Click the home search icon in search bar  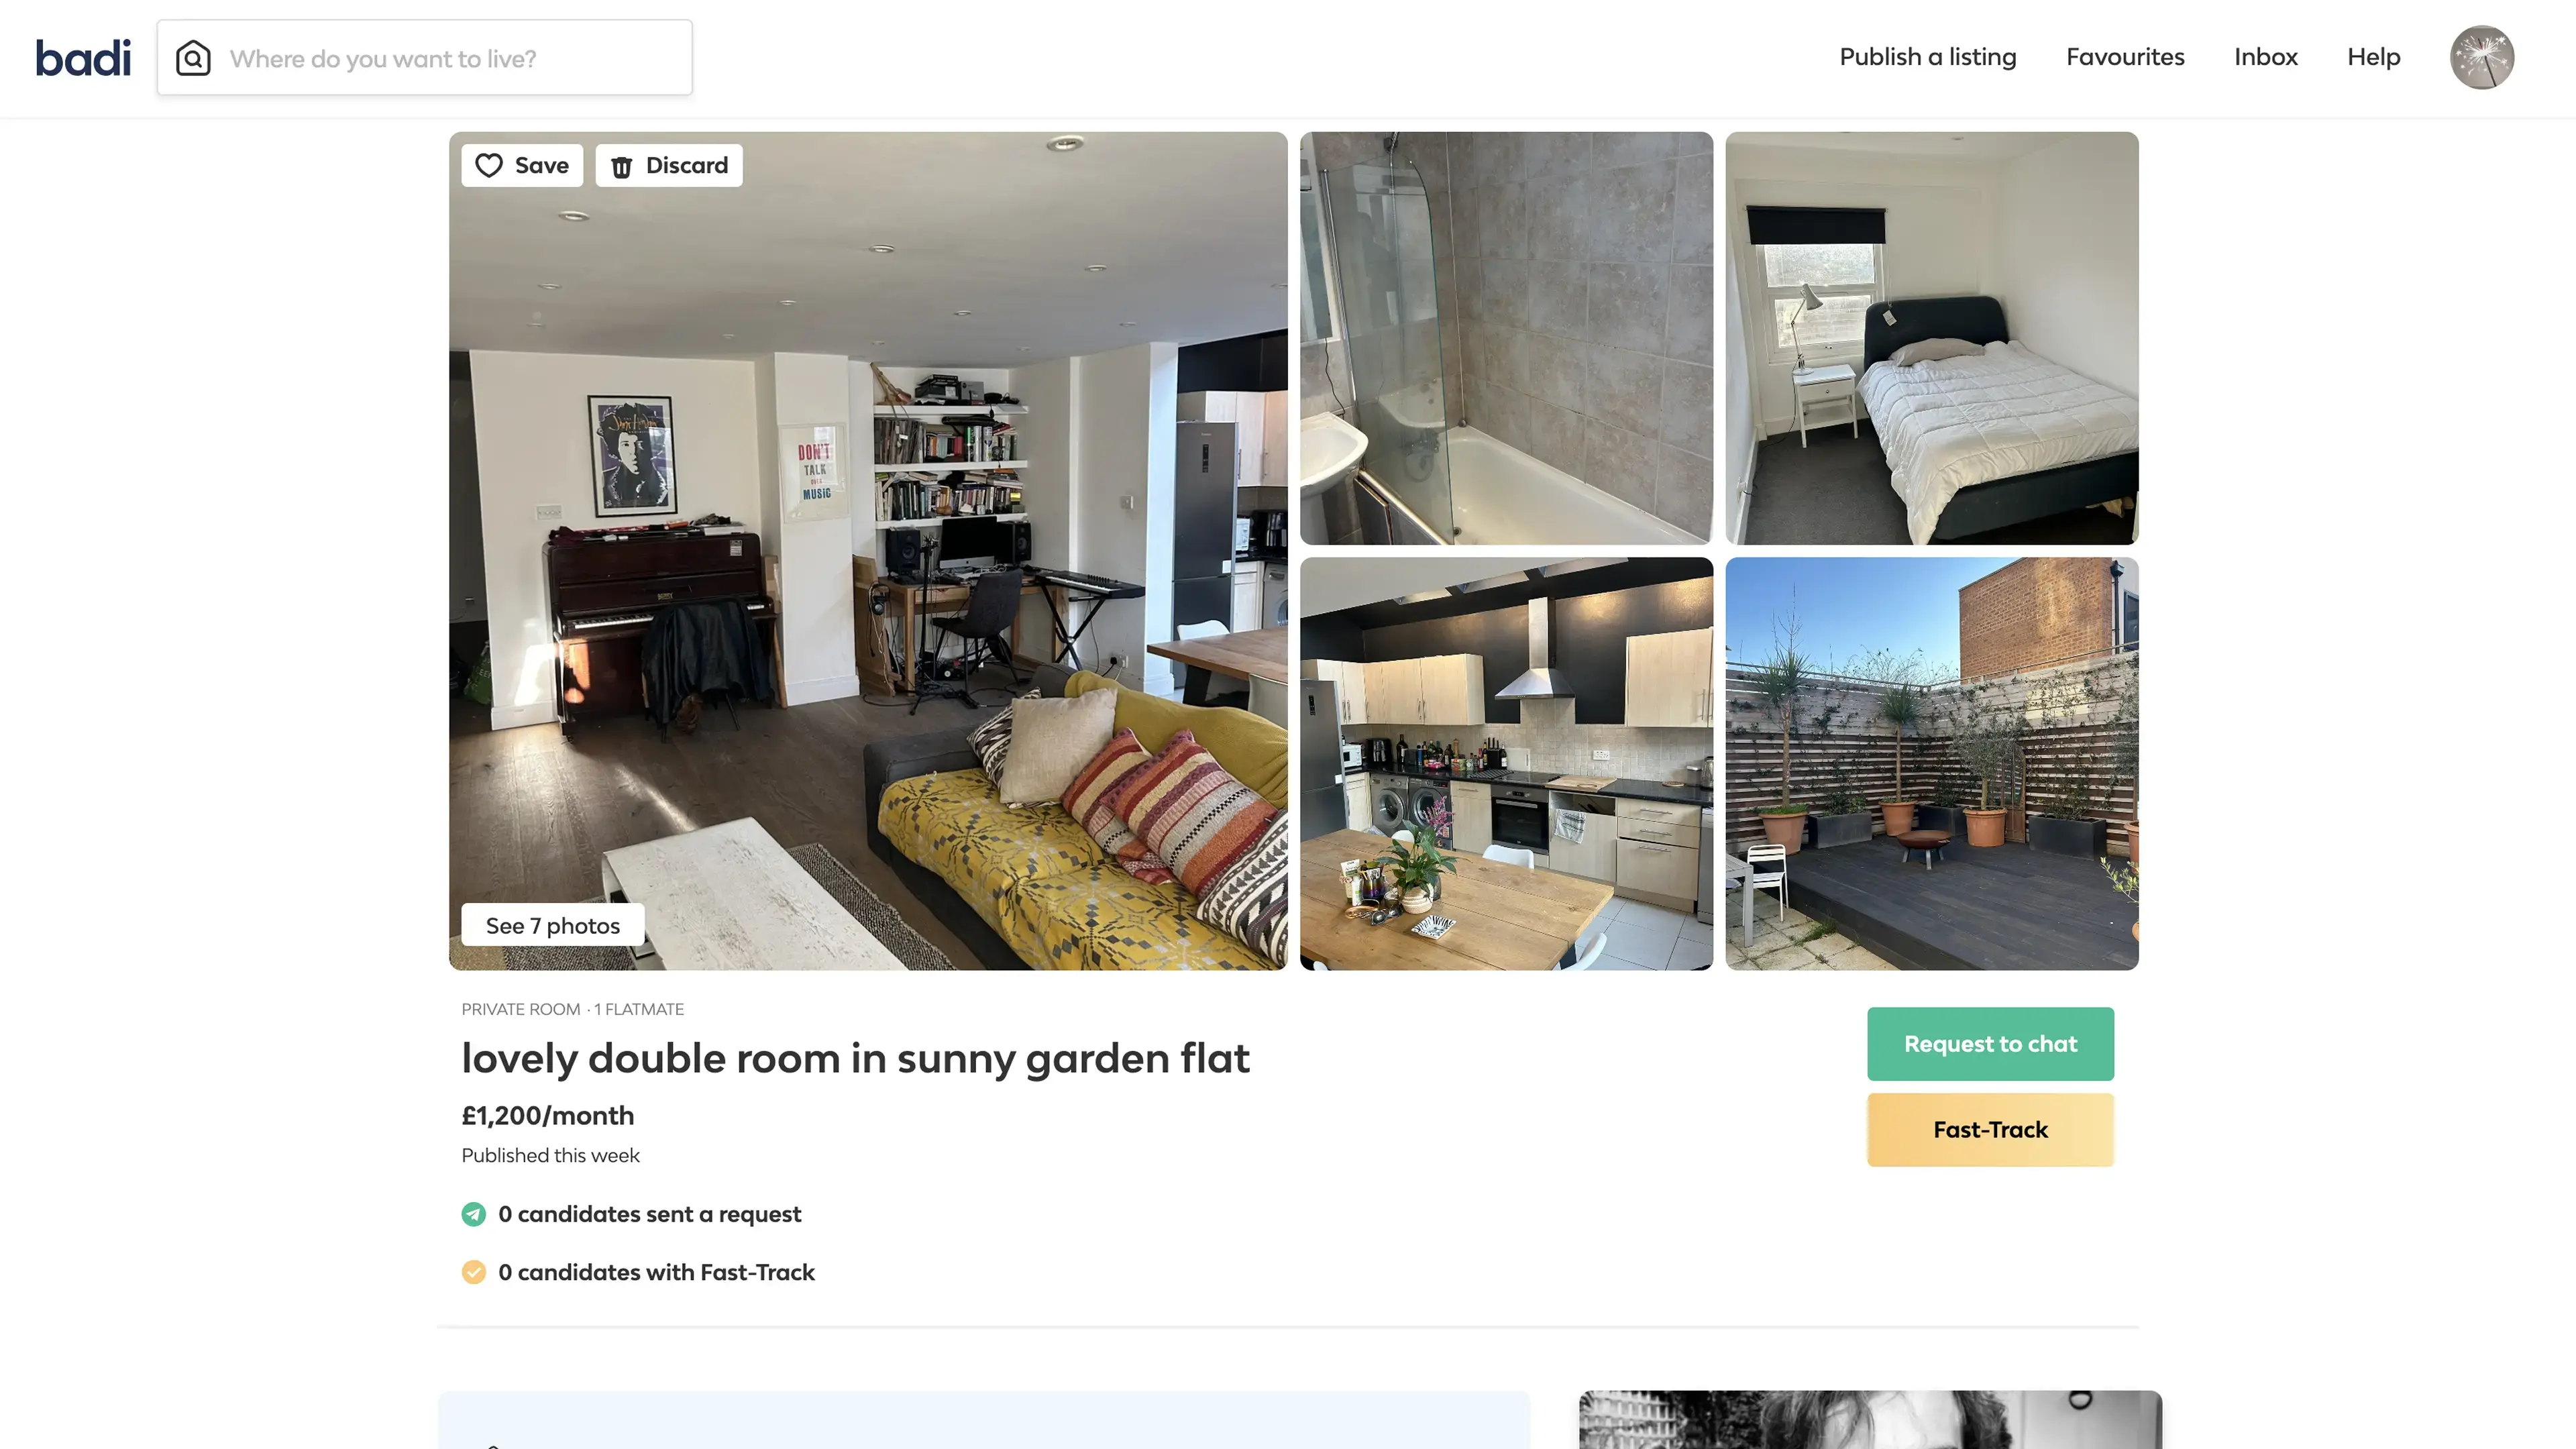tap(193, 58)
